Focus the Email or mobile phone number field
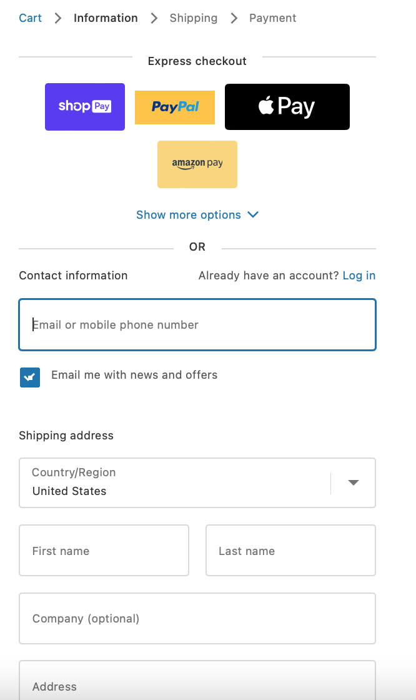The image size is (416, 700). tap(197, 325)
